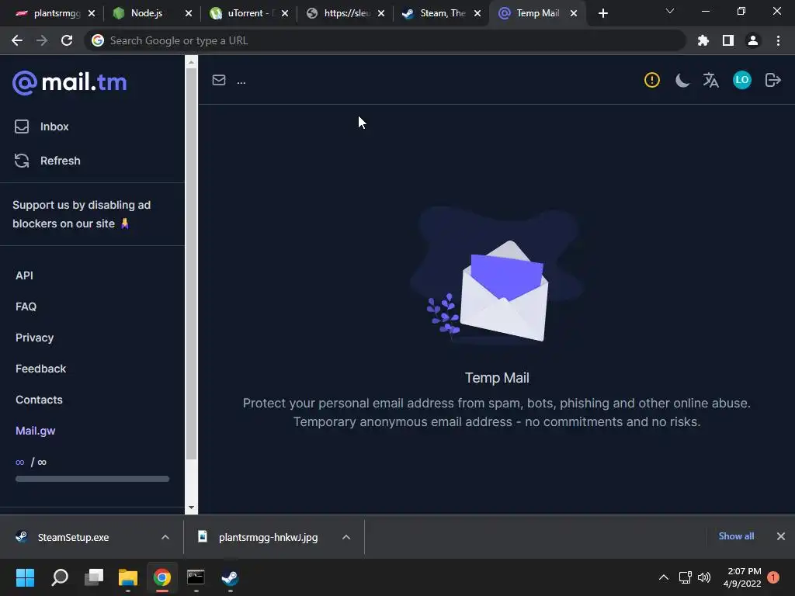
Task: Open the Chrome three-dot menu
Action: pos(778,40)
